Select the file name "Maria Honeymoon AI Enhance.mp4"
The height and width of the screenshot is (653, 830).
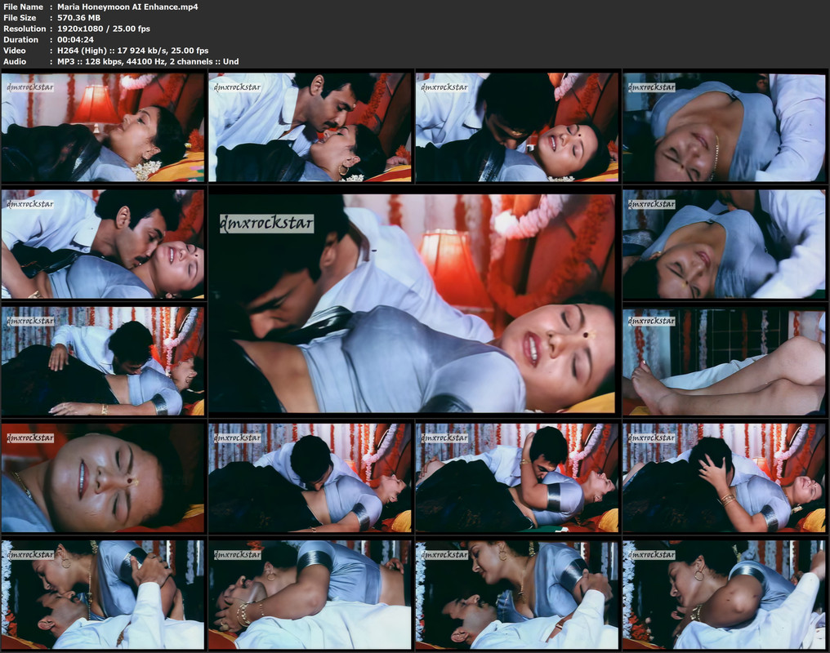pos(127,7)
